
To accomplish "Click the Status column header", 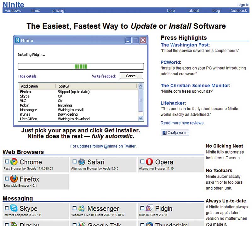I will pos(97,86).
